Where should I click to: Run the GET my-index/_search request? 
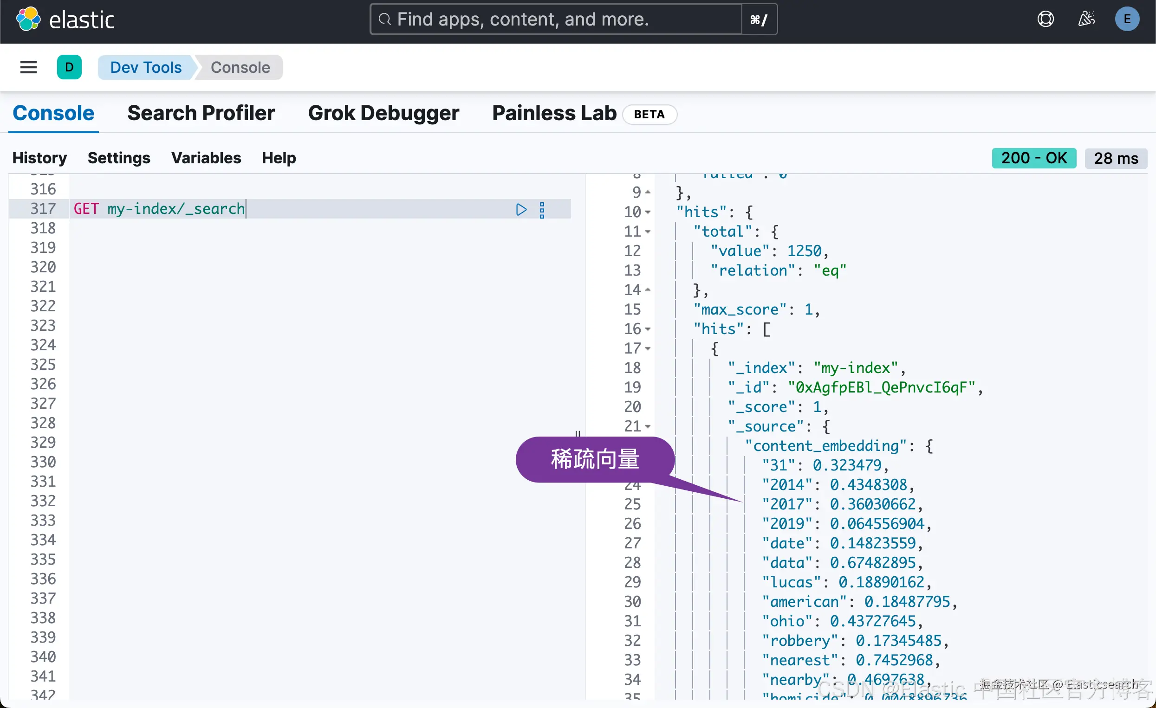pyautogui.click(x=521, y=209)
